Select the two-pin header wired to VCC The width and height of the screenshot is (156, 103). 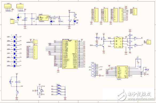coord(35,42)
